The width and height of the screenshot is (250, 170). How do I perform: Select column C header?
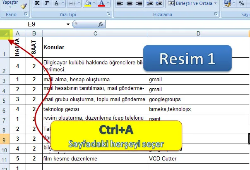(95, 33)
